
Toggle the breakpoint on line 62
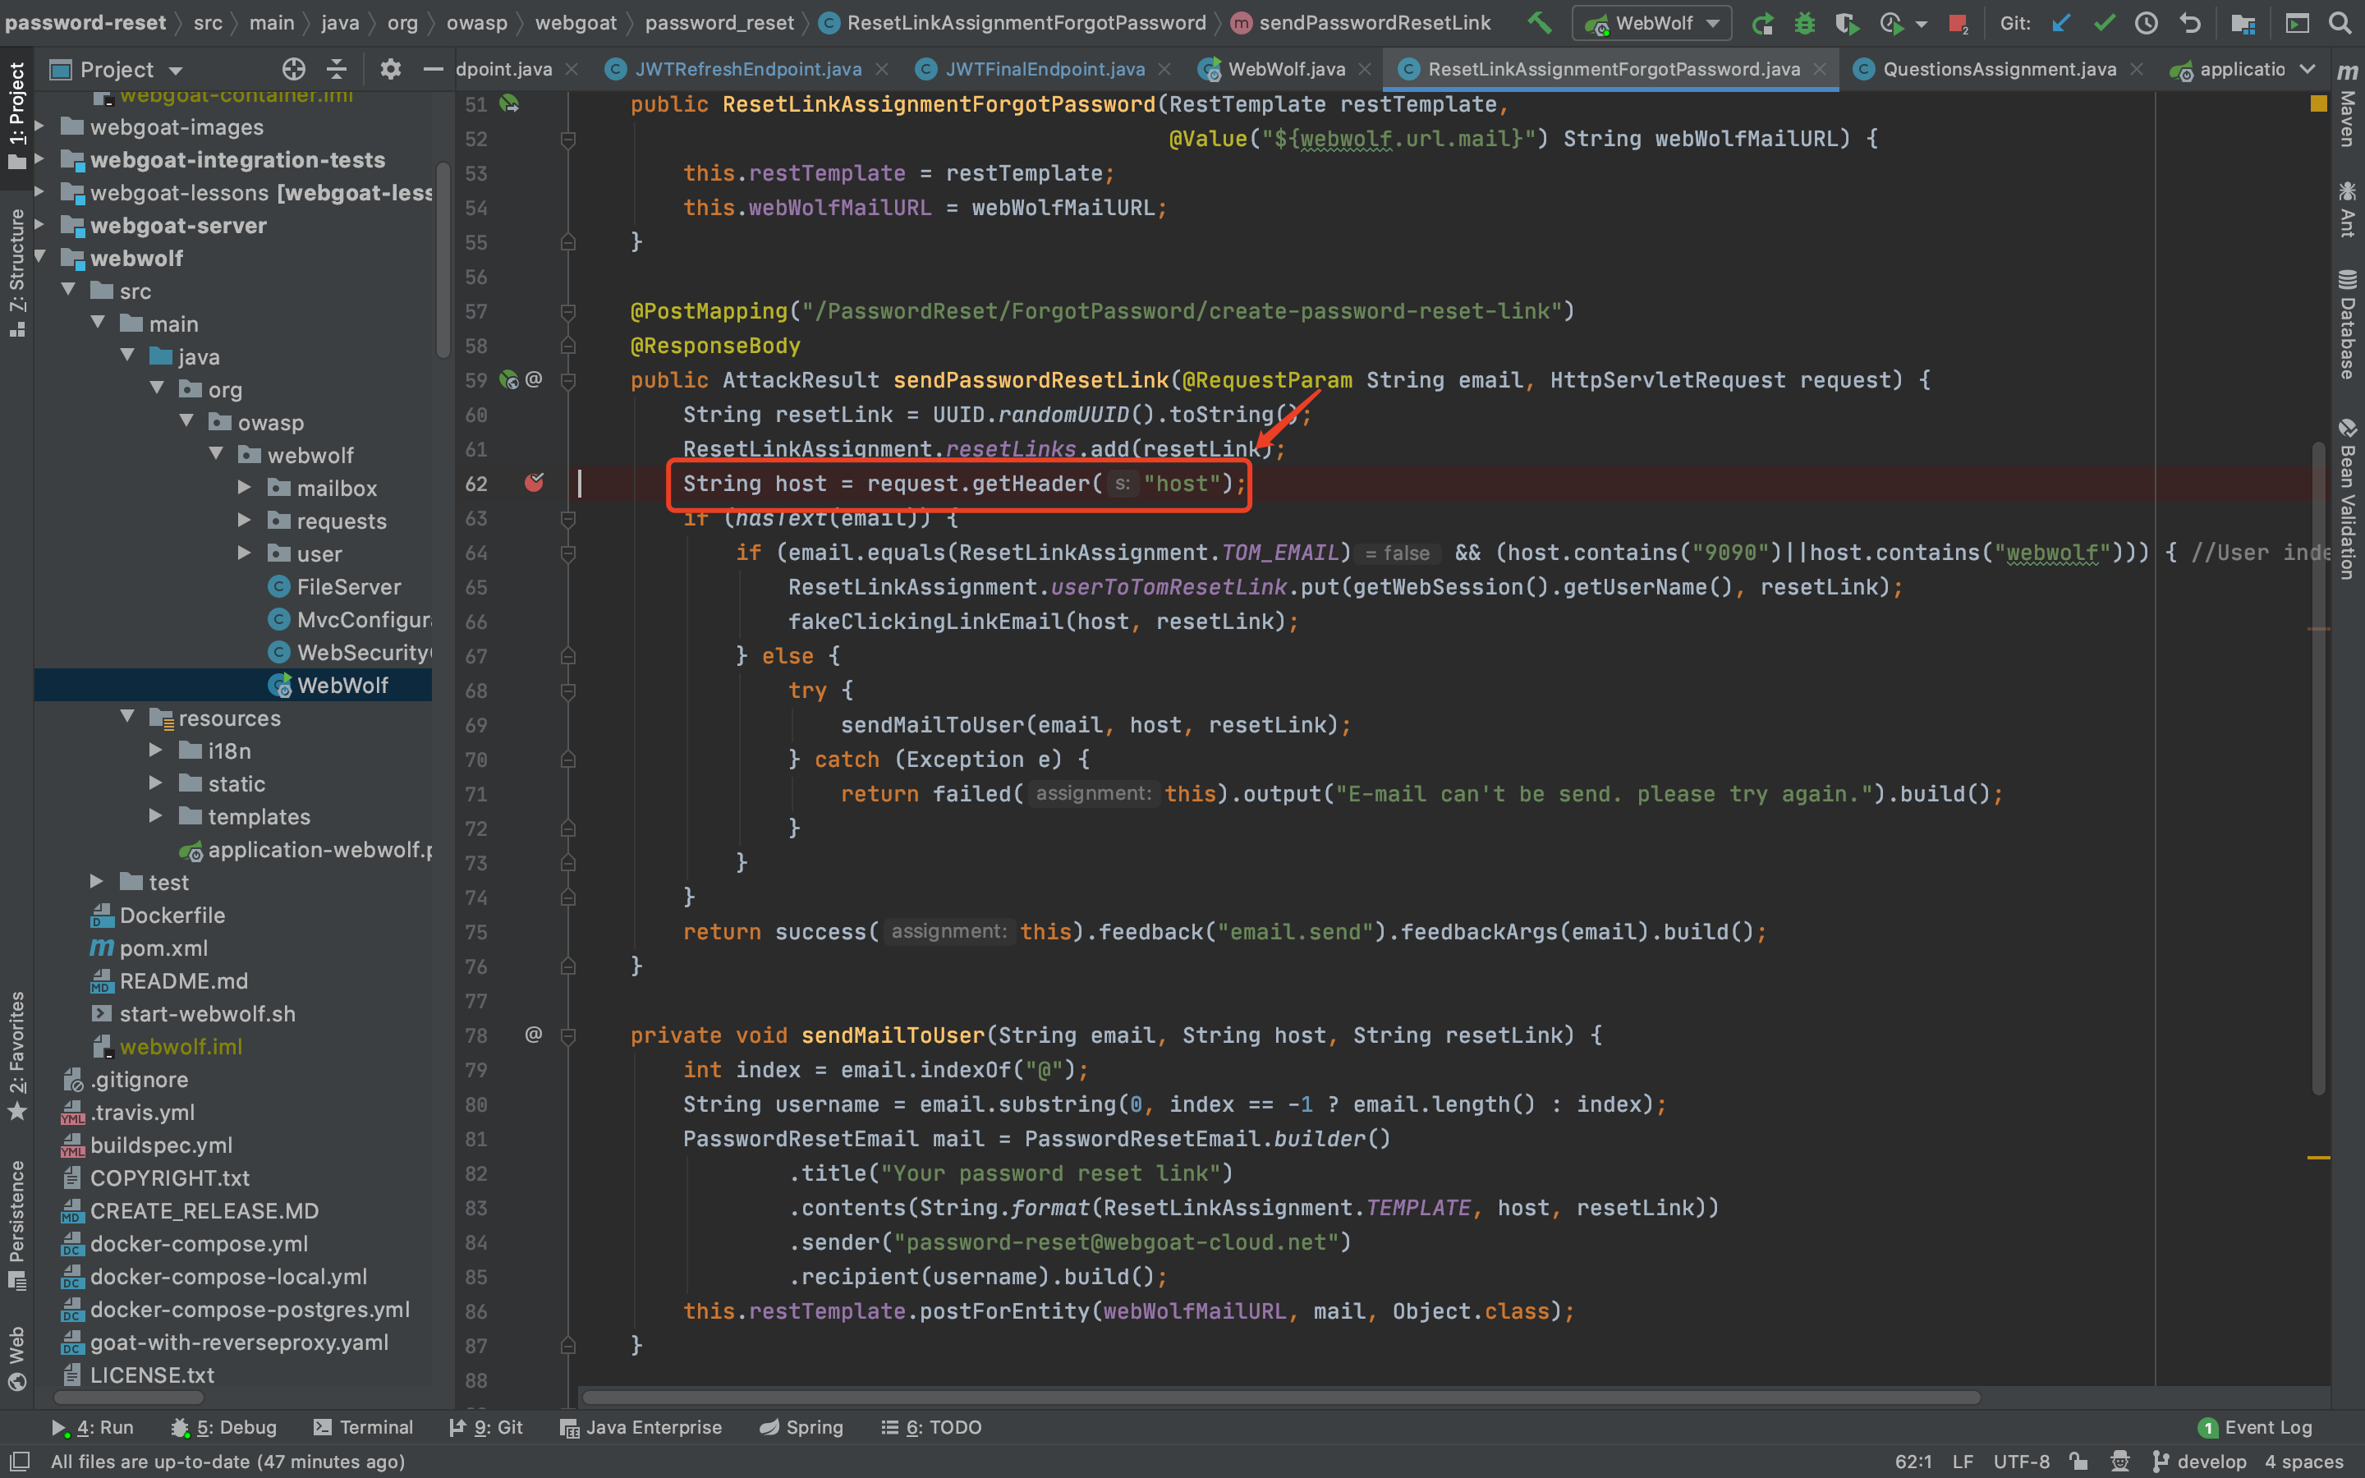[x=534, y=483]
